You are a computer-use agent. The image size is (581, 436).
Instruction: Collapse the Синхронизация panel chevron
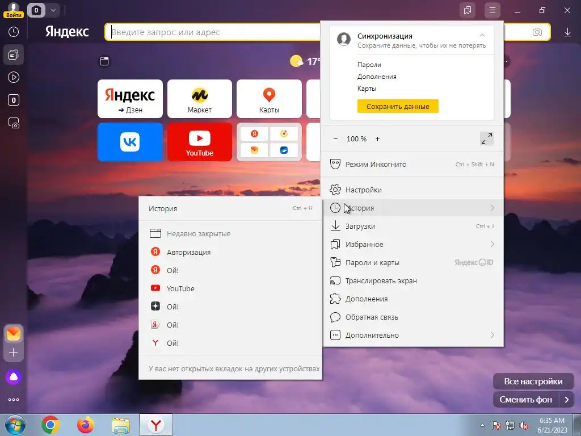(x=482, y=36)
